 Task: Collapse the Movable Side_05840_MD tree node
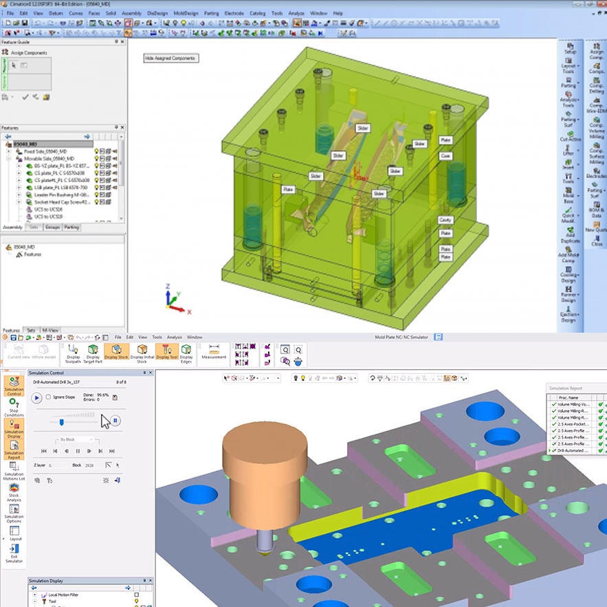coord(8,159)
